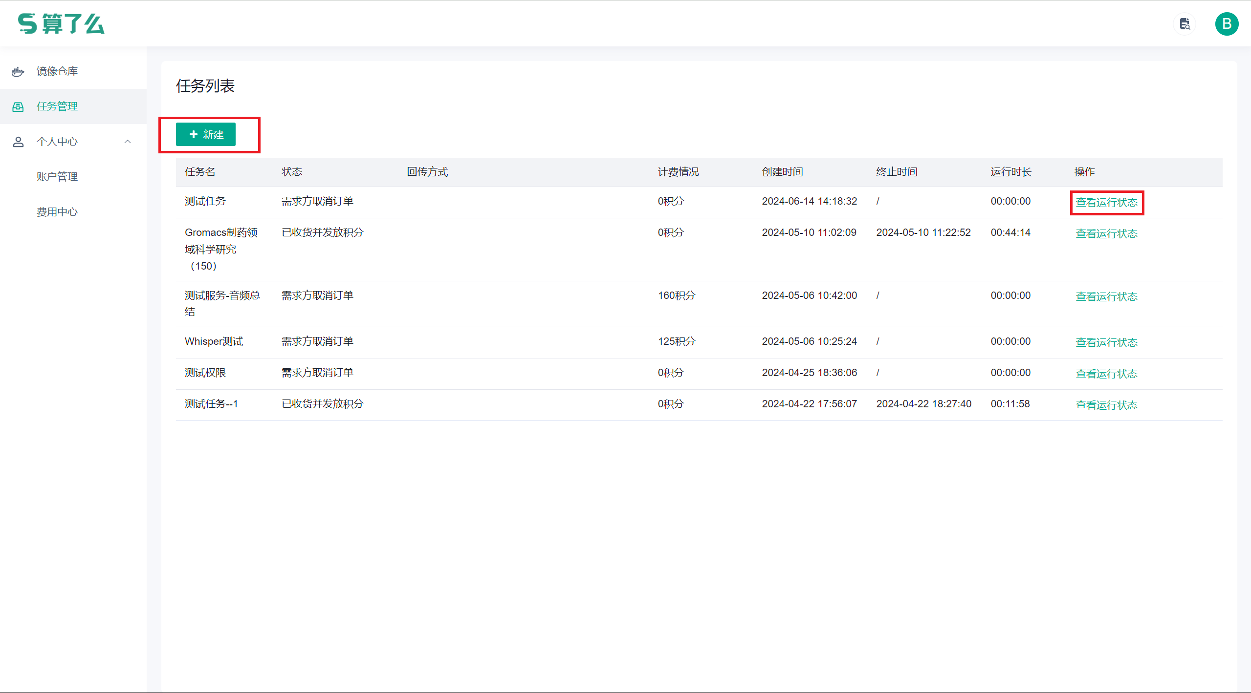
Task: Select task name Whisper测试
Action: pos(214,341)
